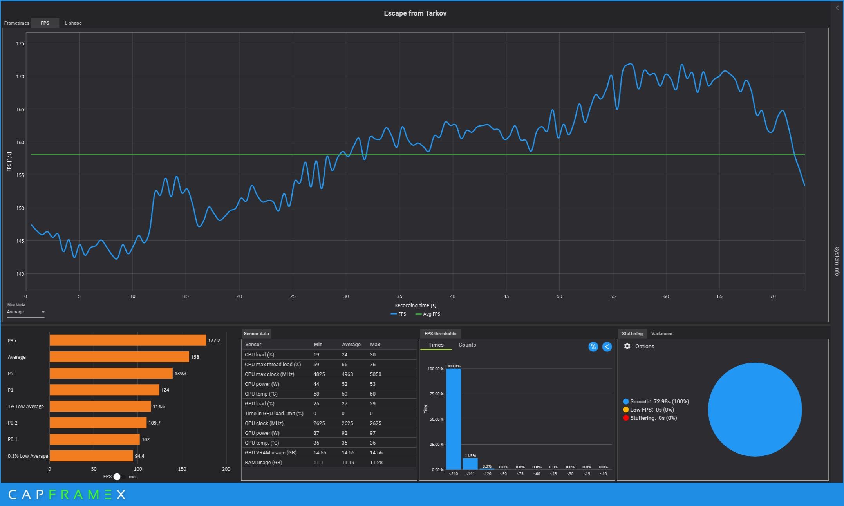844x506 pixels.
Task: Click the P0.2 bar value 109.7
Action: coord(155,423)
